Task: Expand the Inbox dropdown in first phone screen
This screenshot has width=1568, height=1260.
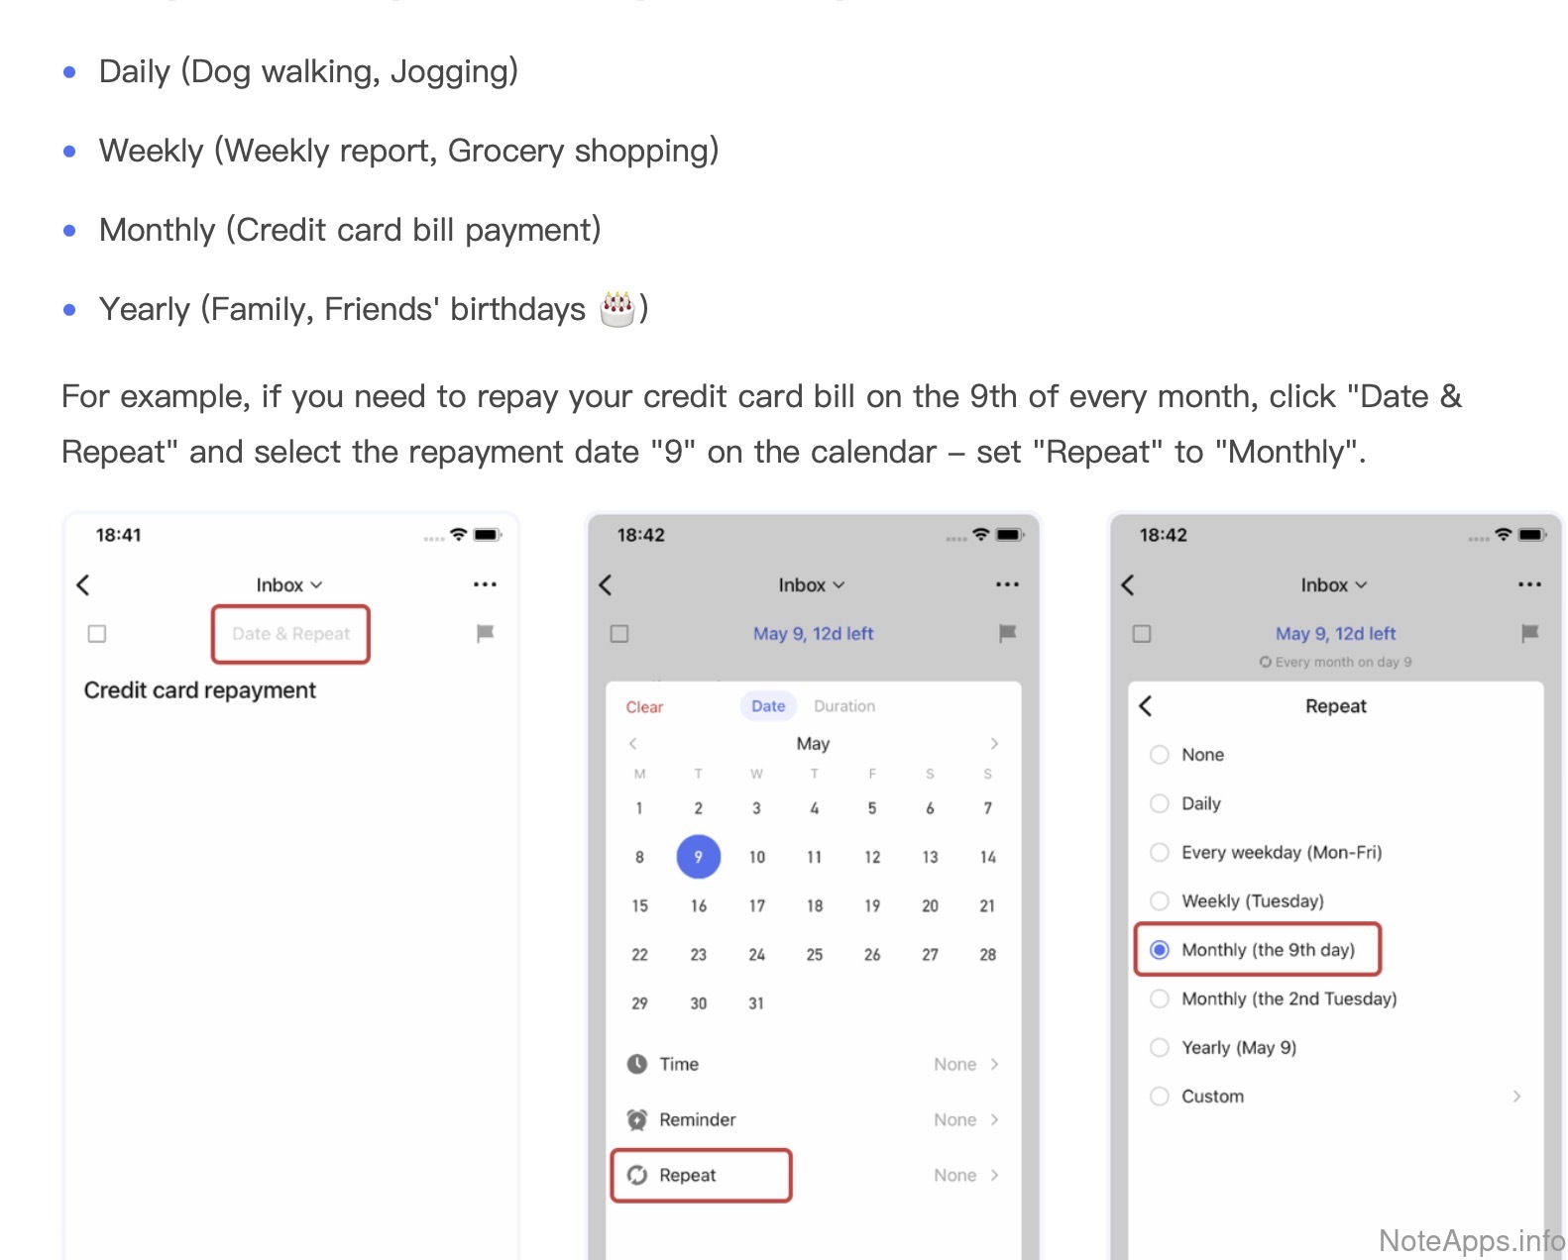Action: click(x=289, y=585)
